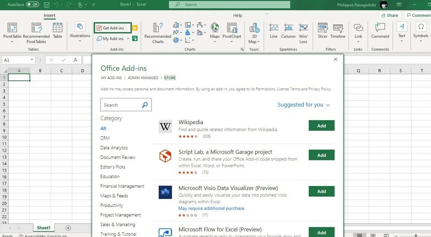
Task: Select the STORE tab
Action: pyautogui.click(x=170, y=78)
